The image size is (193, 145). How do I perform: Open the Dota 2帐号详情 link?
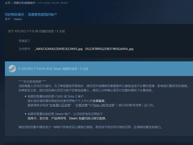point(104,105)
